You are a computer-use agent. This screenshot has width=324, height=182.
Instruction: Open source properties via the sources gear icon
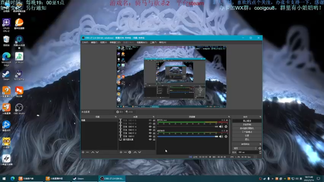point(130,152)
